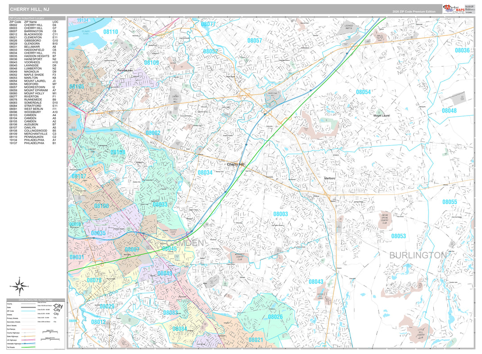Click the Pennsauken place name on the map
Image resolution: width=482 pixels, height=354 pixels.
point(125,71)
